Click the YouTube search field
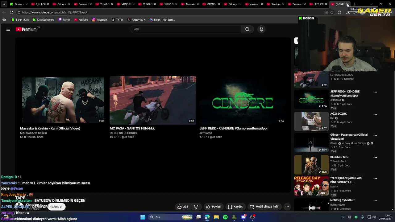The width and height of the screenshot is (395, 222). (186, 29)
